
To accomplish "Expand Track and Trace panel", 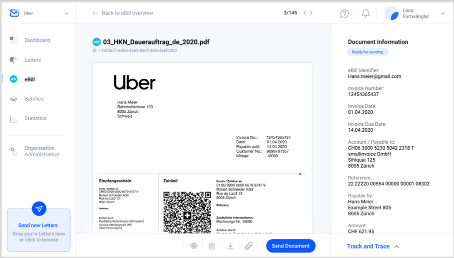I will [373, 247].
